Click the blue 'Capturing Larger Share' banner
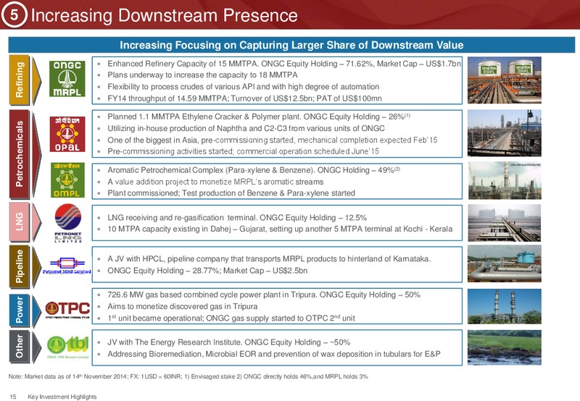The image size is (580, 401). pyautogui.click(x=291, y=45)
